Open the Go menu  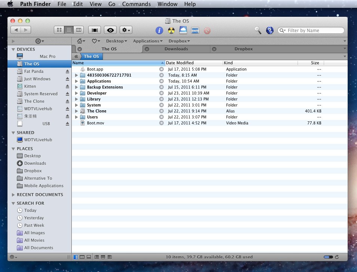coord(111,4)
